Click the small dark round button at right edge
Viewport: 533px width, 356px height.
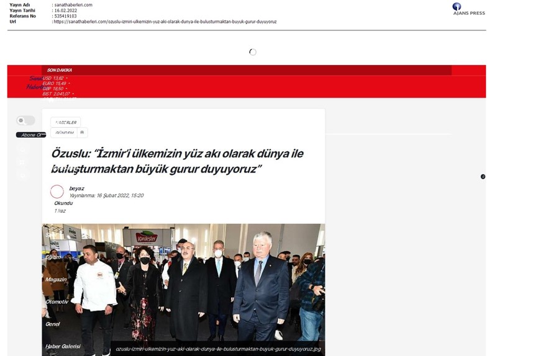(x=483, y=177)
